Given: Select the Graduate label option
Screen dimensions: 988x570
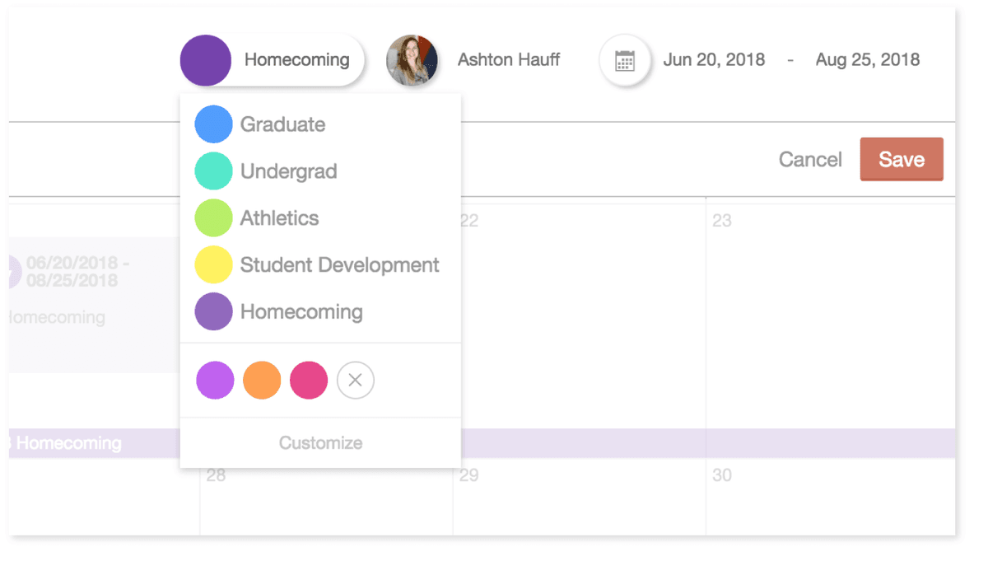Looking at the screenshot, I should pos(282,124).
